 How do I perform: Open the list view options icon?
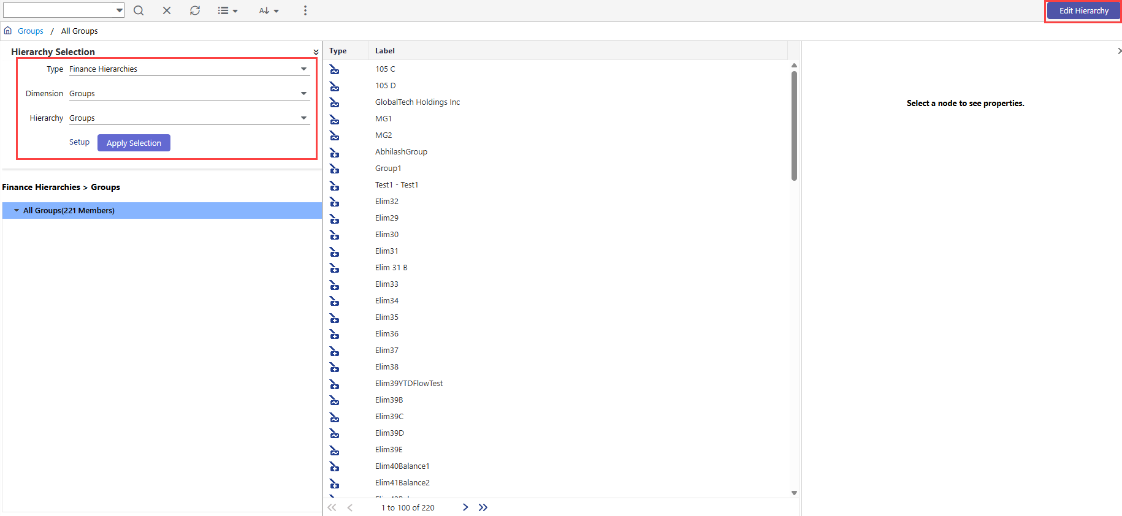point(227,10)
